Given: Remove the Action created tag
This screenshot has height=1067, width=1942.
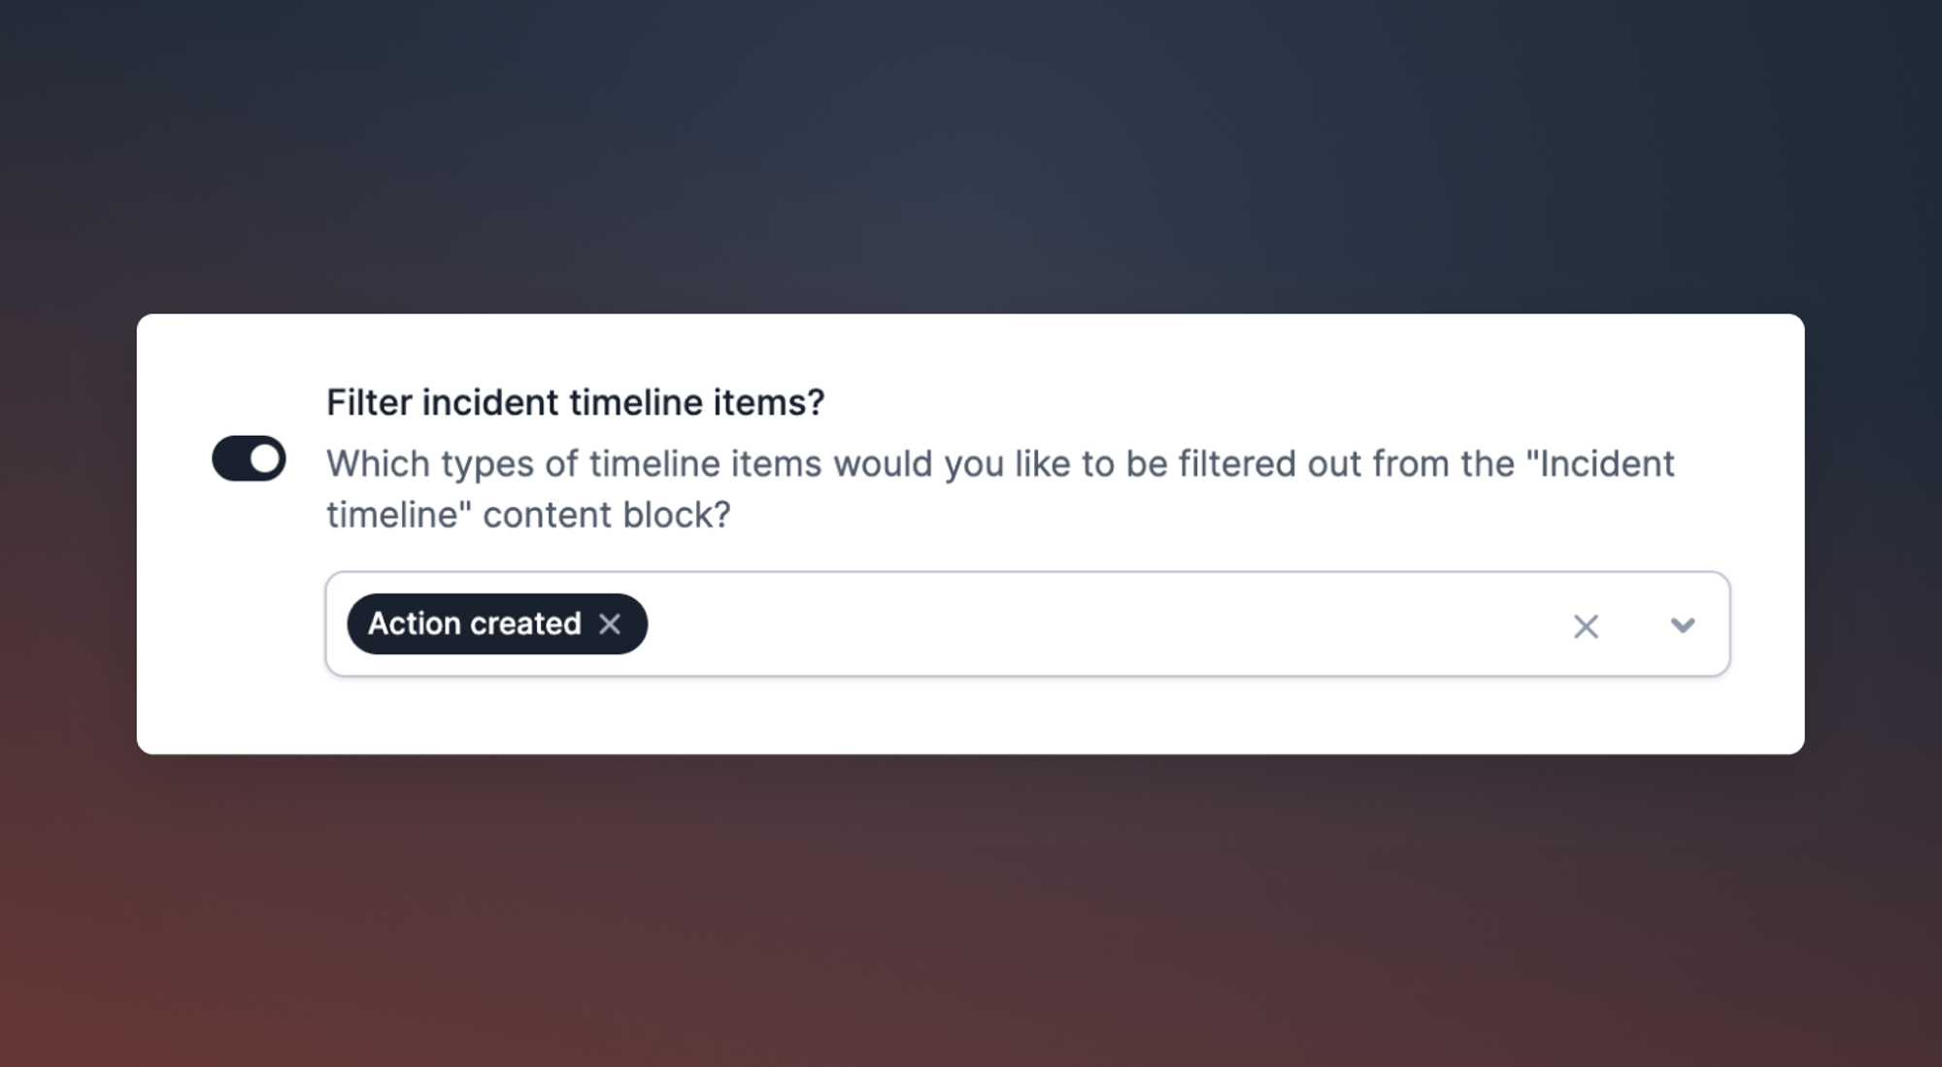Looking at the screenshot, I should [x=610, y=624].
